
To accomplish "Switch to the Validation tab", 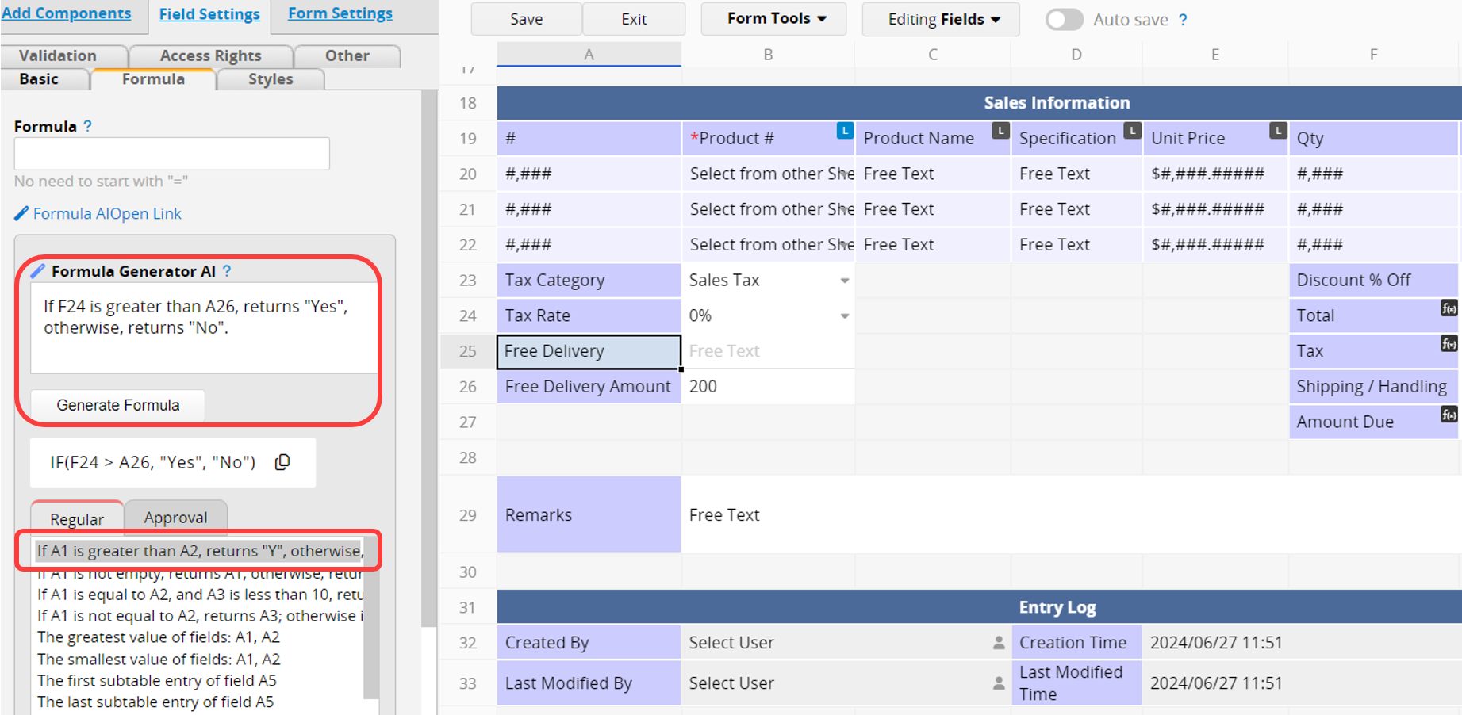I will (x=58, y=55).
